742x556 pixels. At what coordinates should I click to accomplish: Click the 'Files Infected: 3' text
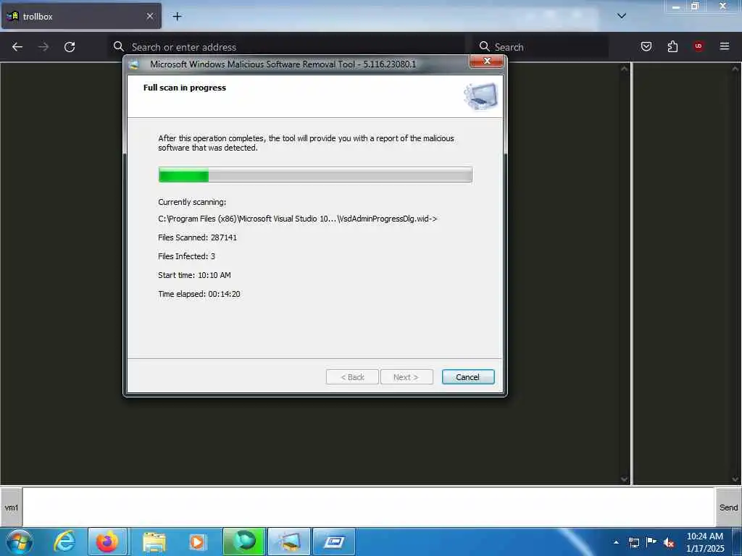(x=186, y=256)
